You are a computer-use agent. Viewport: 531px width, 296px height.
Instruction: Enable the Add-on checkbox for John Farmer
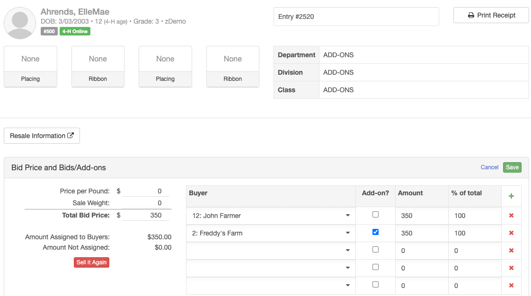(375, 214)
